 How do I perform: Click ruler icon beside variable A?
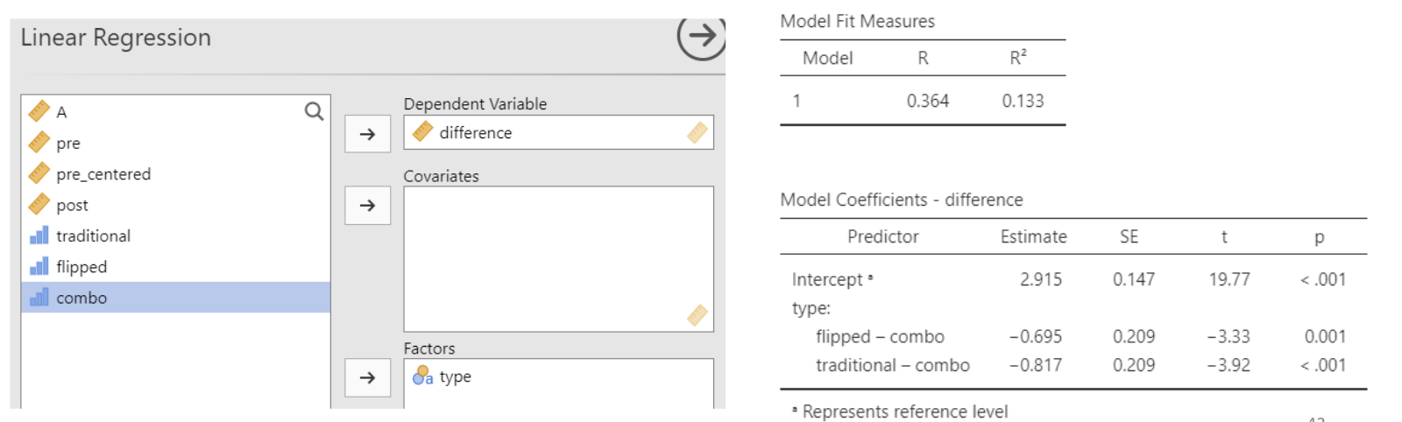(x=39, y=111)
